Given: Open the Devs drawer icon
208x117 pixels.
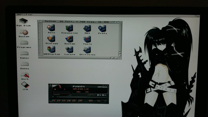Looking at the screenshot, I should (51, 28).
